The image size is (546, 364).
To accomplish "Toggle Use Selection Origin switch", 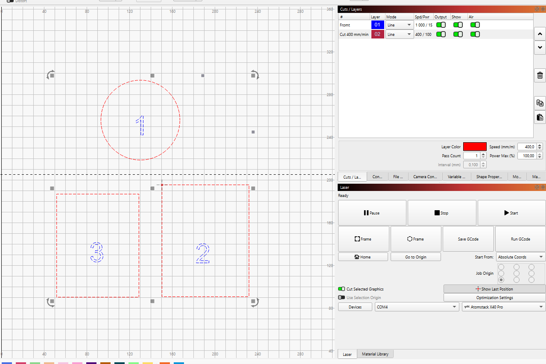I will (x=342, y=298).
